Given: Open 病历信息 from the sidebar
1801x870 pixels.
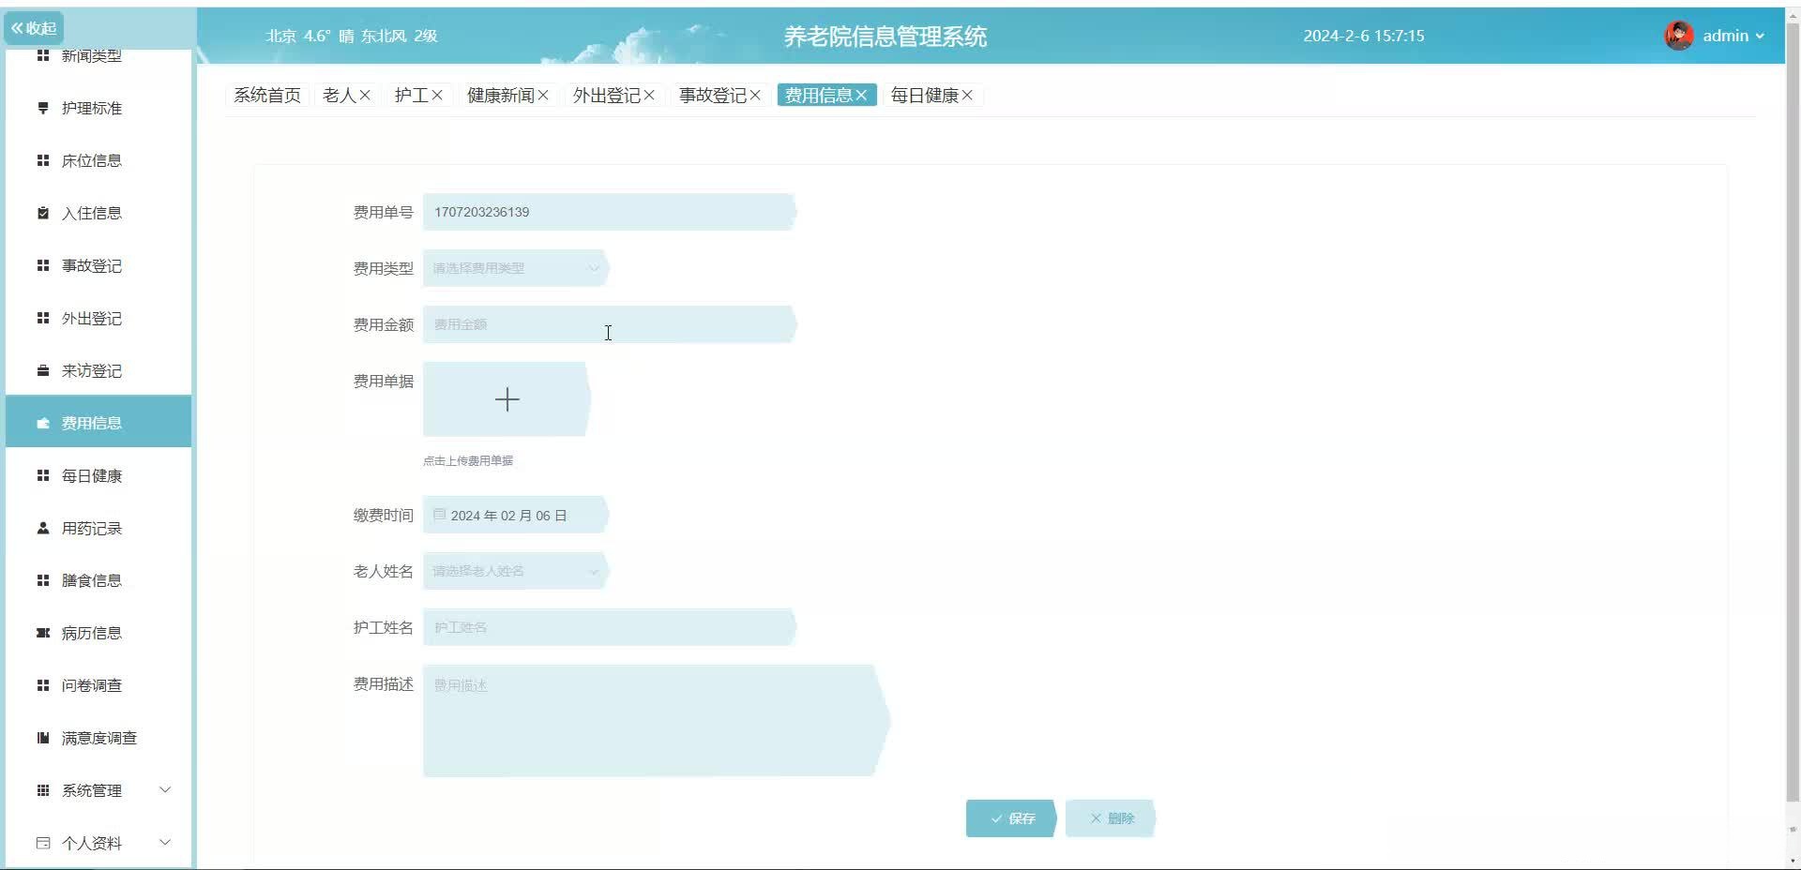Looking at the screenshot, I should tap(42, 633).
